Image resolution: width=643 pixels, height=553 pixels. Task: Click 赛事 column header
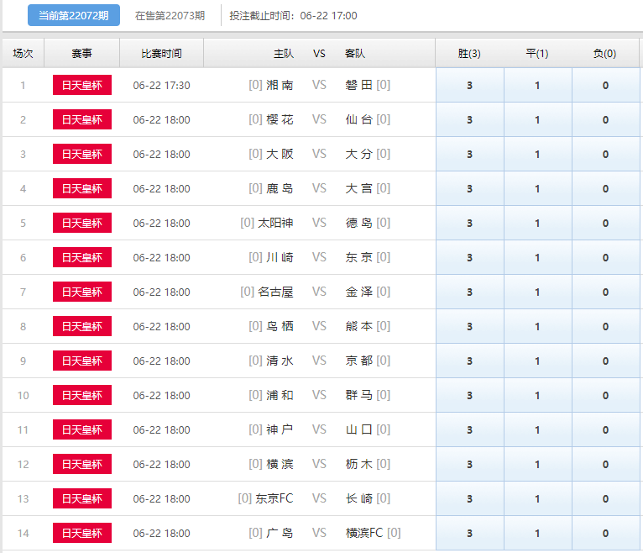coord(81,54)
